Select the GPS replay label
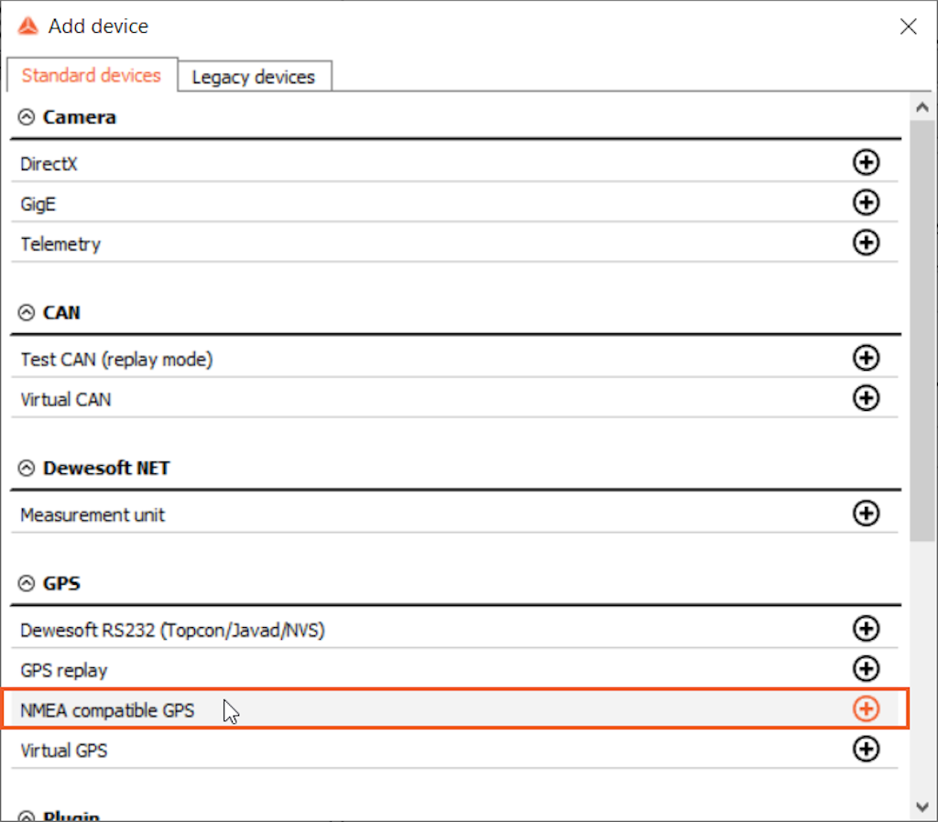This screenshot has width=938, height=822. click(64, 670)
